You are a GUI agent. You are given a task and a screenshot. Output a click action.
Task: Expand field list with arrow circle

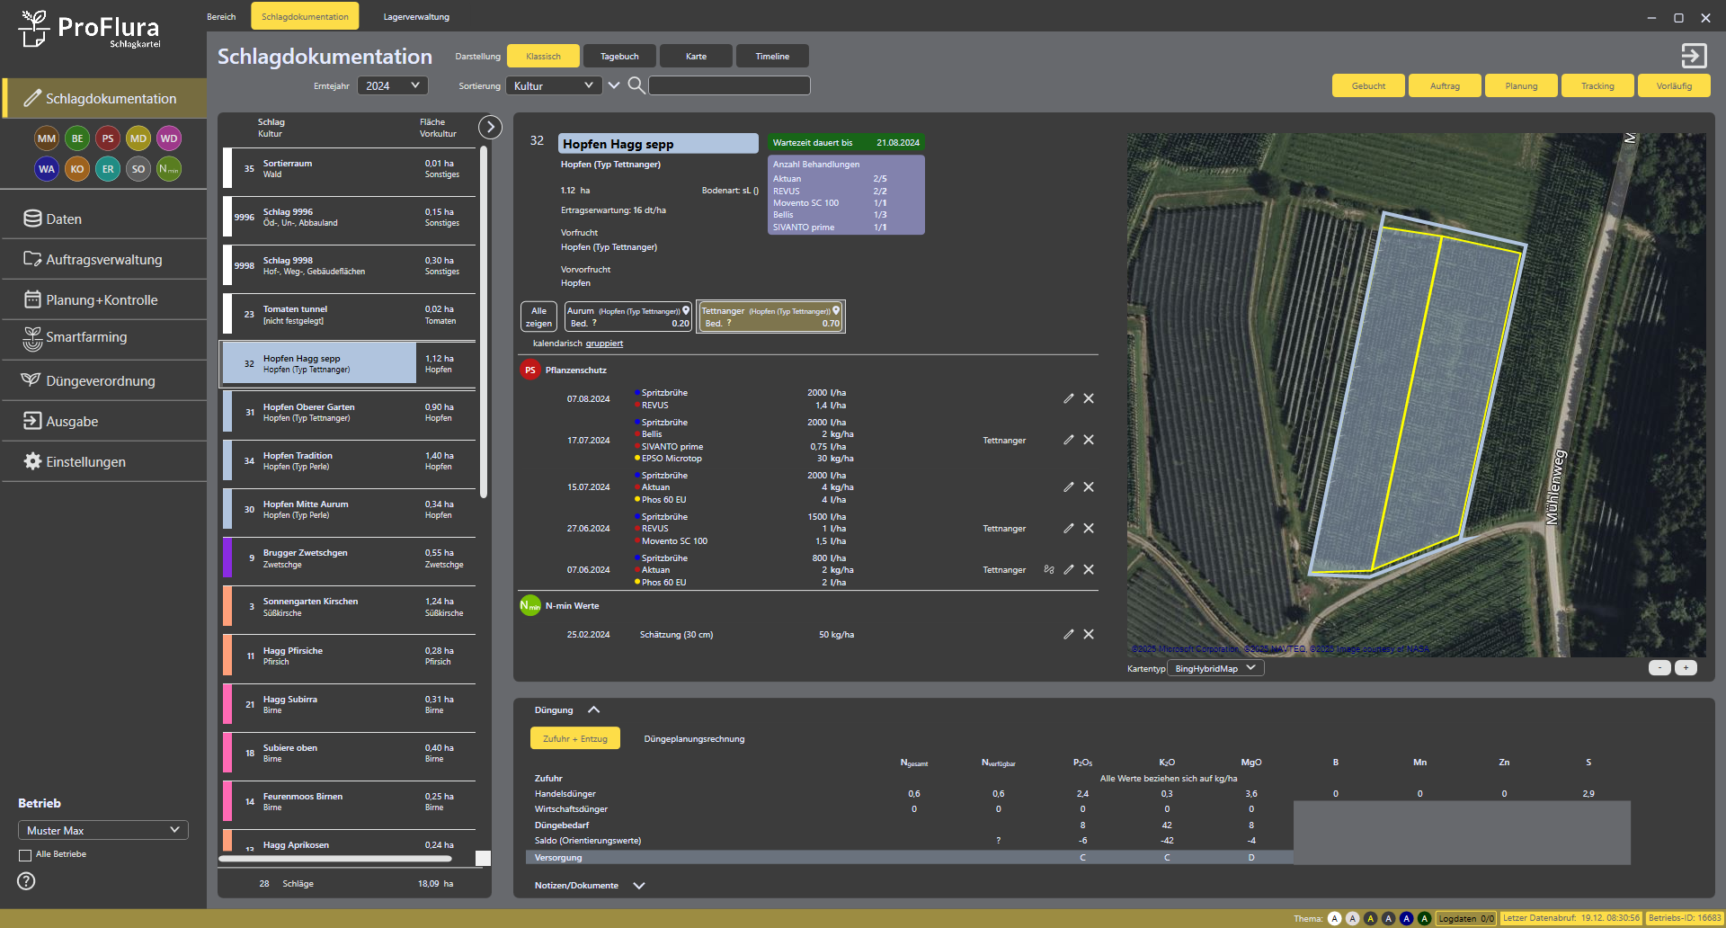click(x=490, y=127)
